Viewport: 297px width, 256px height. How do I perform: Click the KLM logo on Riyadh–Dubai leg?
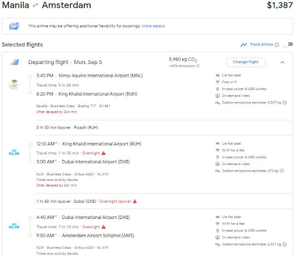(13, 153)
